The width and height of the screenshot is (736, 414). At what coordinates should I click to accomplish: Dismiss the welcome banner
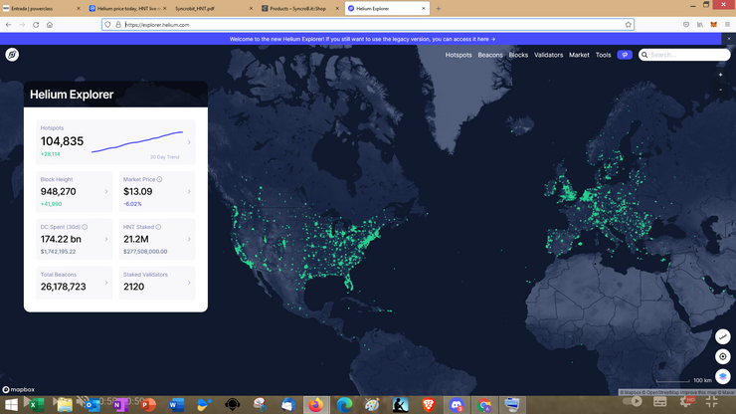tap(728, 39)
